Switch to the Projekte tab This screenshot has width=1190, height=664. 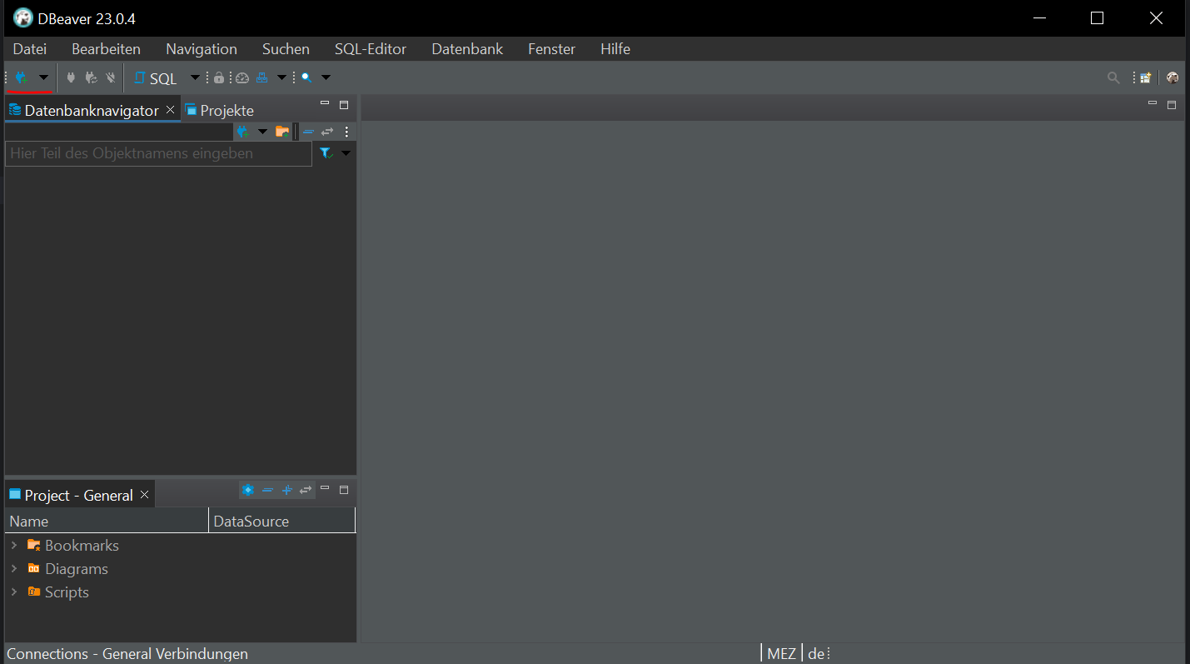pos(219,111)
